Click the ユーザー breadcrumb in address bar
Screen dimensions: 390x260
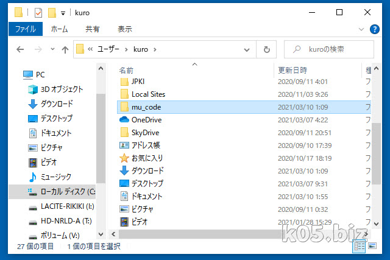pyautogui.click(x=108, y=49)
